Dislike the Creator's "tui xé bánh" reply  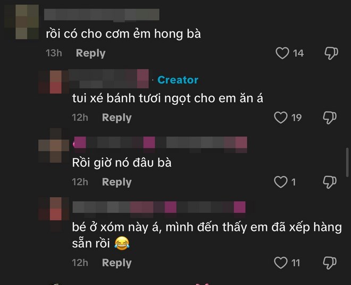(330, 118)
